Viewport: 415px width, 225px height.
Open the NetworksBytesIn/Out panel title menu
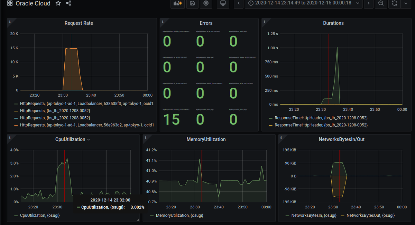(x=342, y=139)
